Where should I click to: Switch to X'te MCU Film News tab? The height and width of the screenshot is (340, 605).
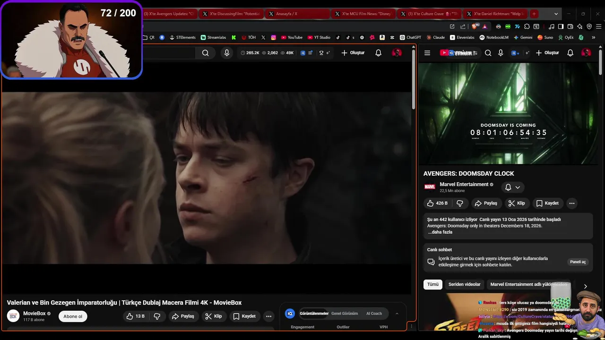pyautogui.click(x=363, y=14)
